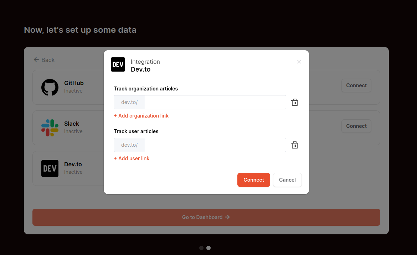417x255 pixels.
Task: Click the Slack logo icon
Action: 50,128
